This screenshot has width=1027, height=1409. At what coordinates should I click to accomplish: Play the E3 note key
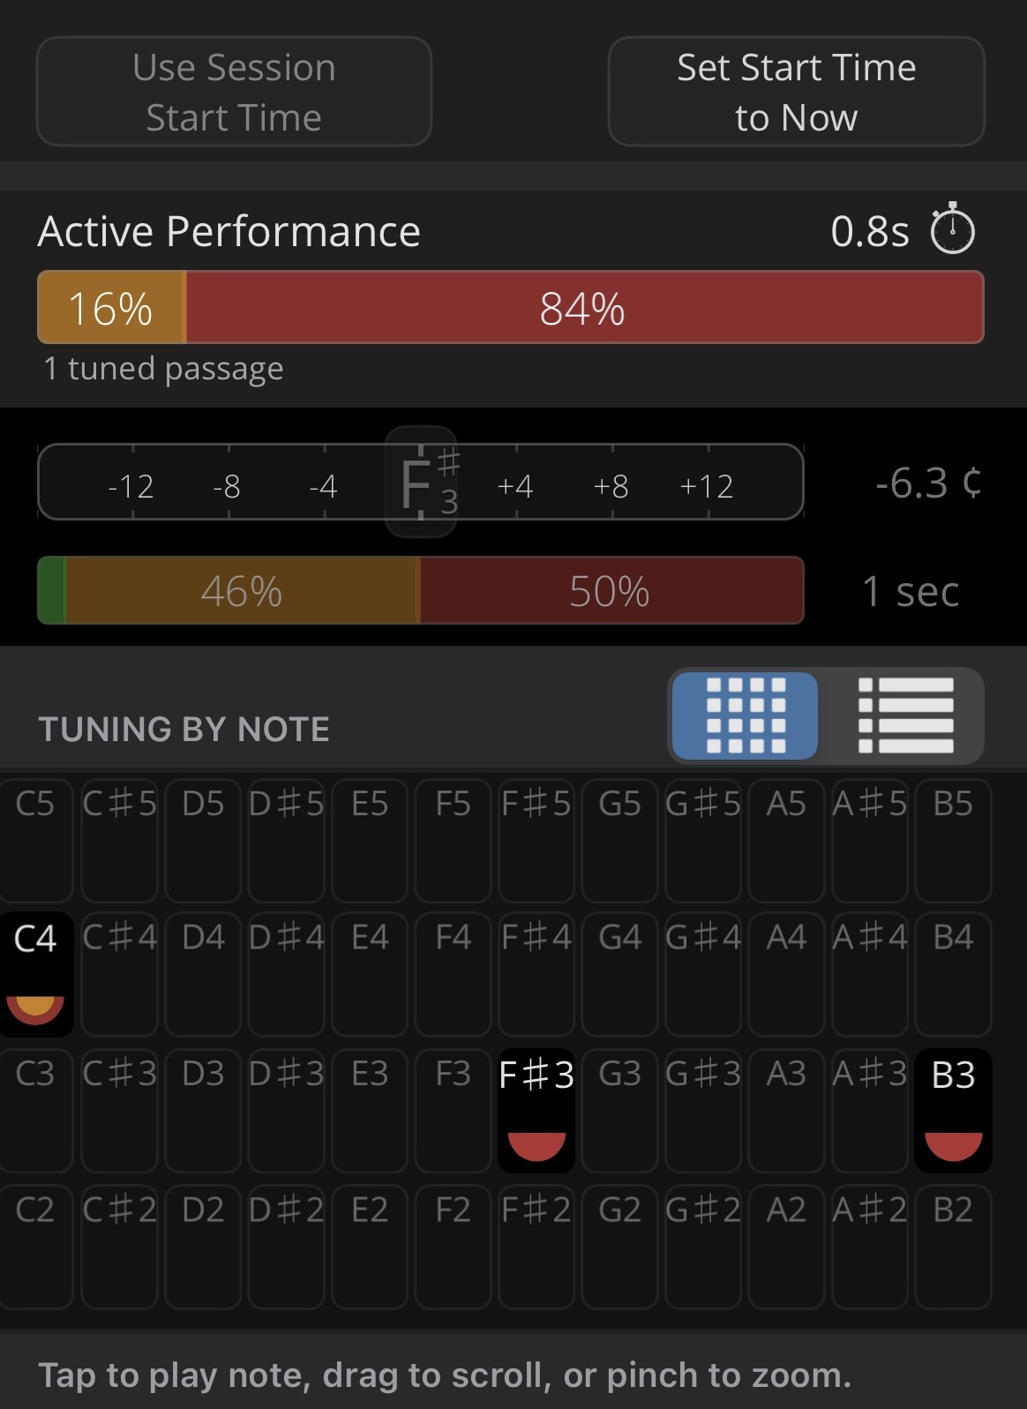370,1111
